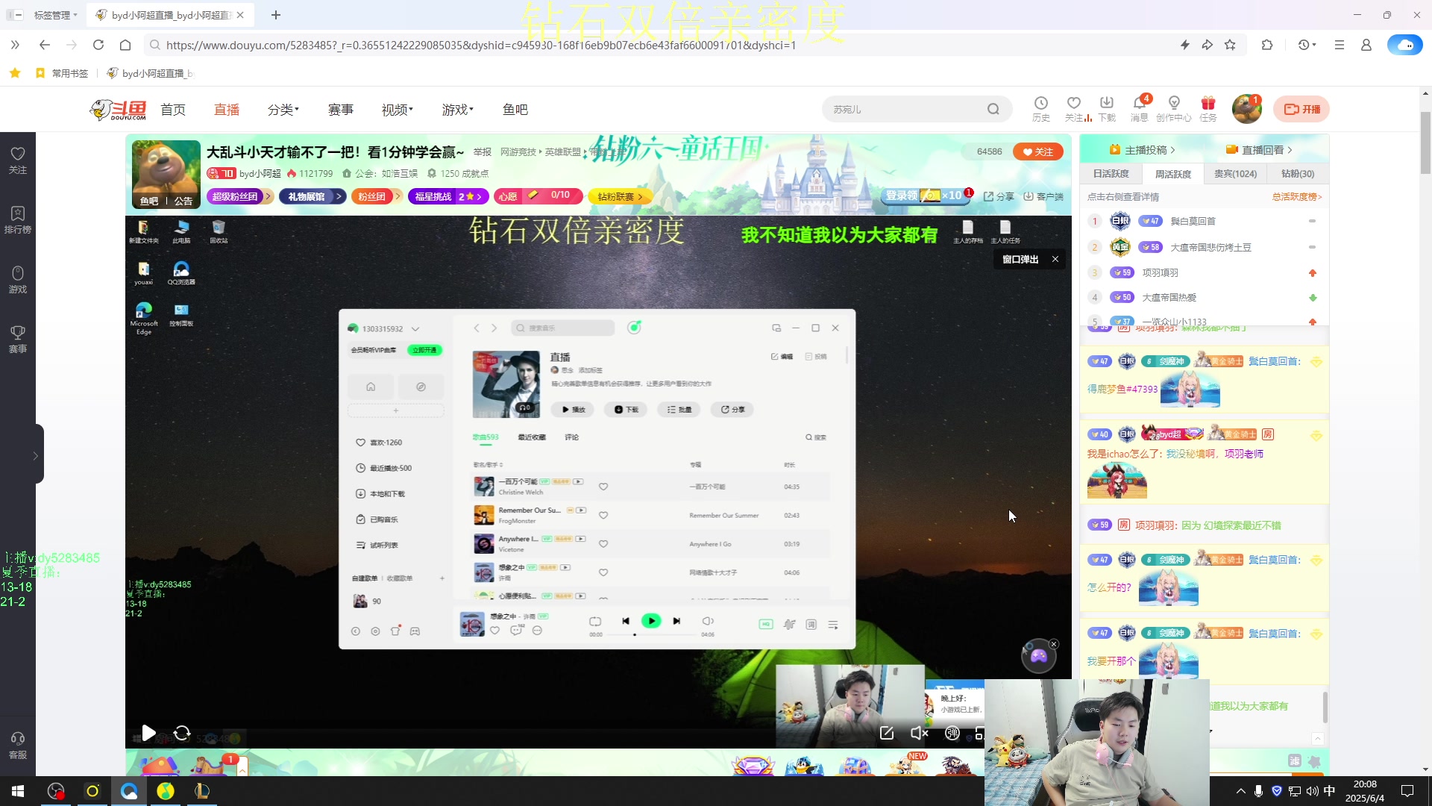Click the Douyu logo in the header
The width and height of the screenshot is (1432, 806).
(118, 110)
